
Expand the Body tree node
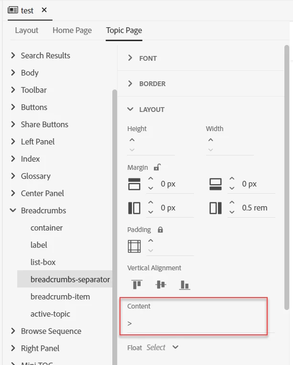(13, 73)
